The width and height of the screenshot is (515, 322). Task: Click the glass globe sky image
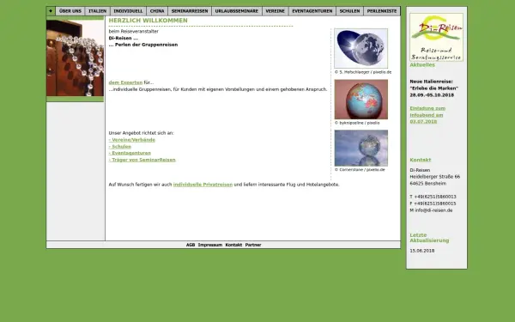[361, 148]
